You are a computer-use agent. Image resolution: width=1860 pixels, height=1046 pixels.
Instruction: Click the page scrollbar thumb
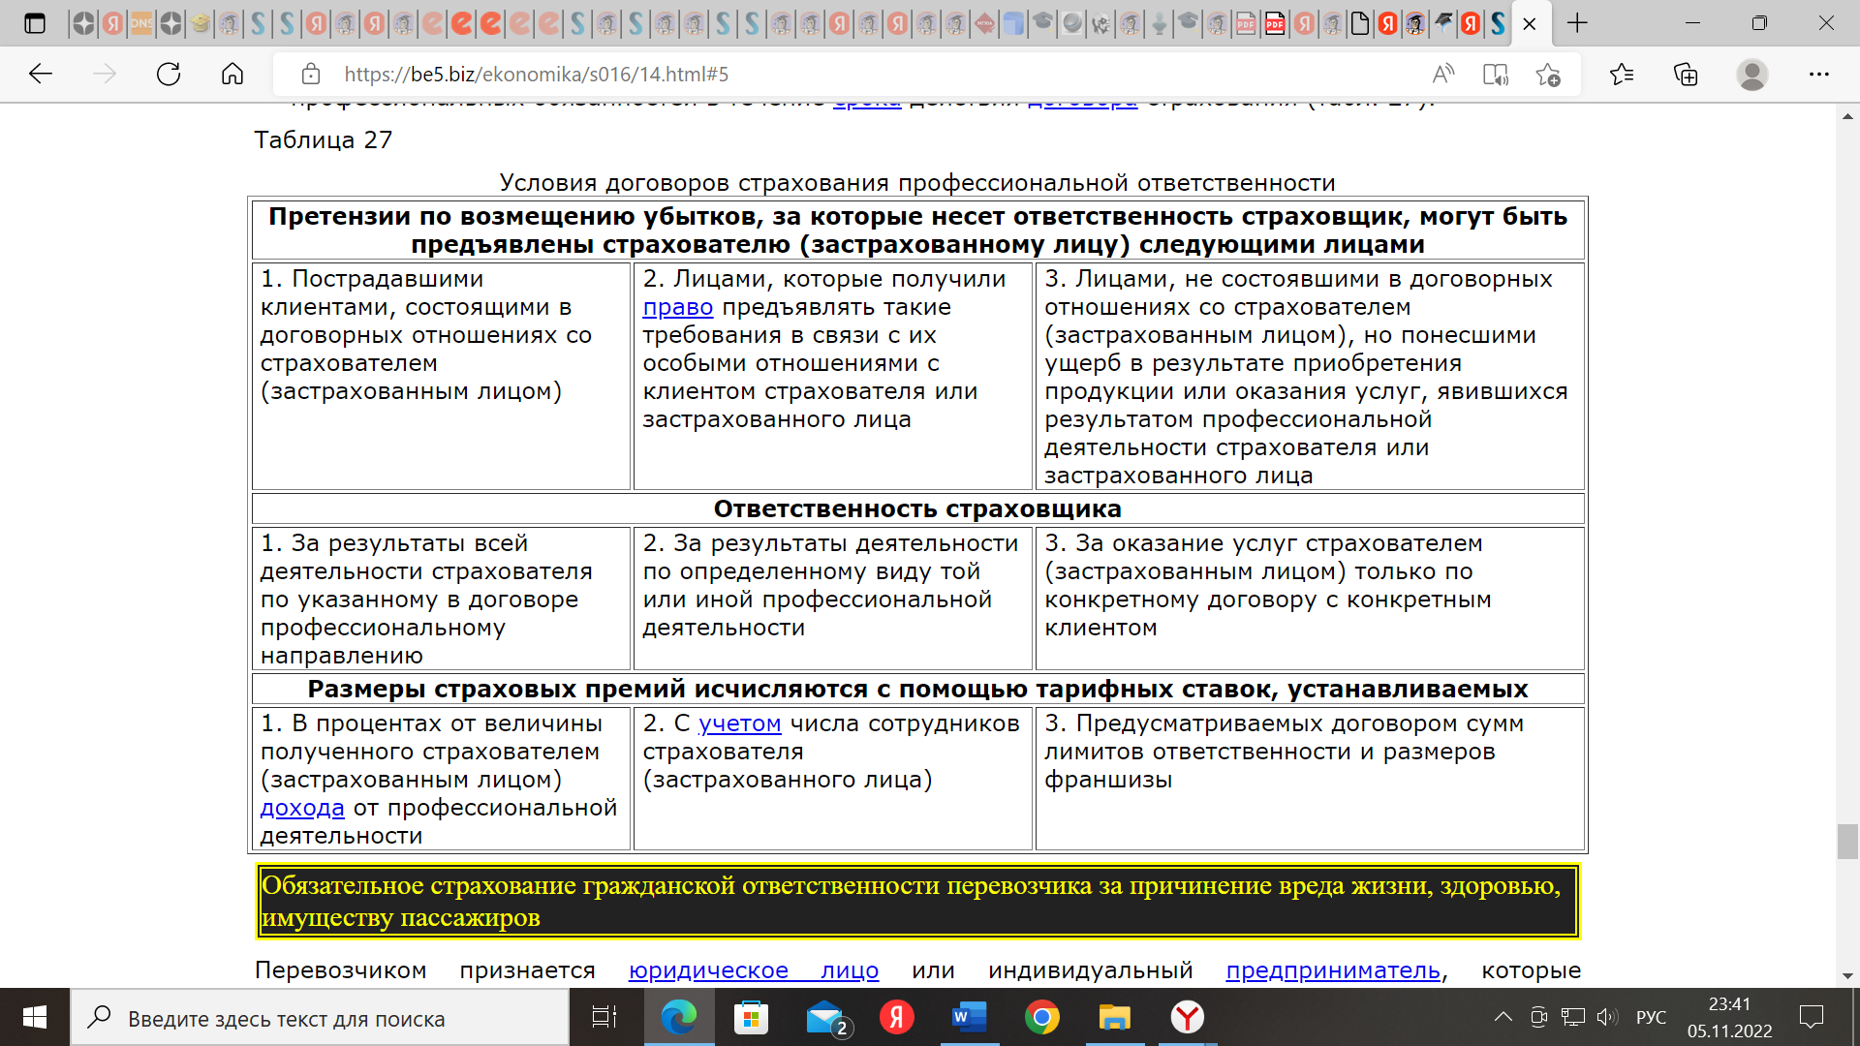pos(1847,842)
